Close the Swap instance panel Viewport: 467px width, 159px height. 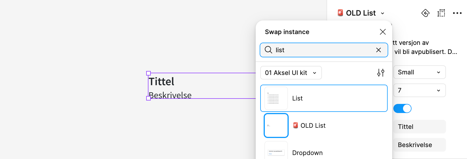383,32
